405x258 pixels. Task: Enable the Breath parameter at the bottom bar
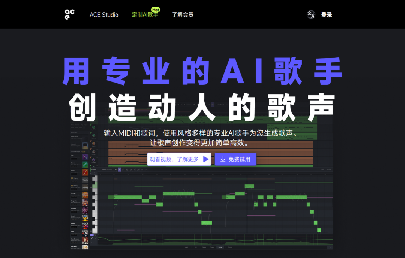(186, 247)
